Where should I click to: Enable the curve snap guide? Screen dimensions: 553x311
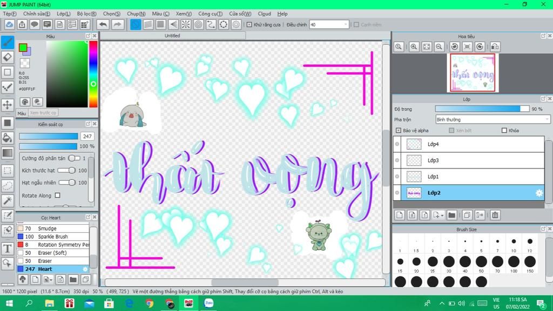pyautogui.click(x=211, y=24)
